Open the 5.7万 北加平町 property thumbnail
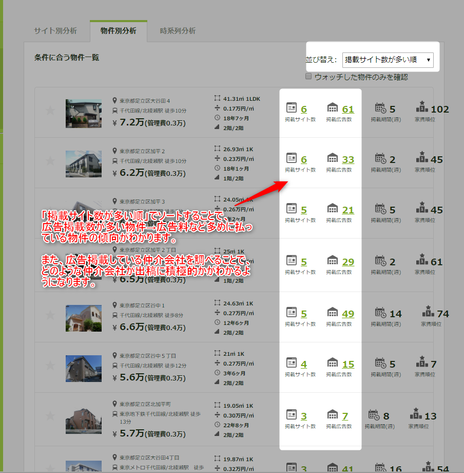Viewport: 464px width, 473px height. point(83,421)
